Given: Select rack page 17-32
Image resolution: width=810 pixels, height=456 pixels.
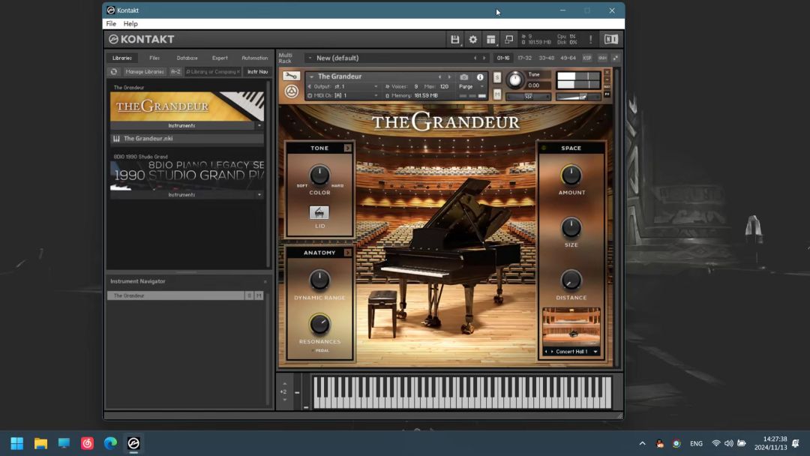Looking at the screenshot, I should [524, 58].
